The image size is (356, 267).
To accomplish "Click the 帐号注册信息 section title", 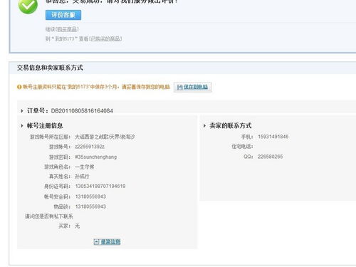I will coord(45,126).
